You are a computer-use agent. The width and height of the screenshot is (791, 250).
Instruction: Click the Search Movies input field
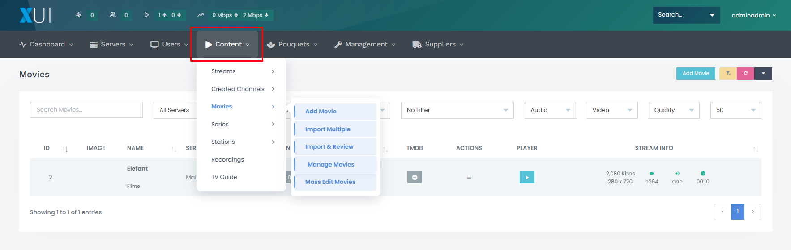[x=86, y=110]
